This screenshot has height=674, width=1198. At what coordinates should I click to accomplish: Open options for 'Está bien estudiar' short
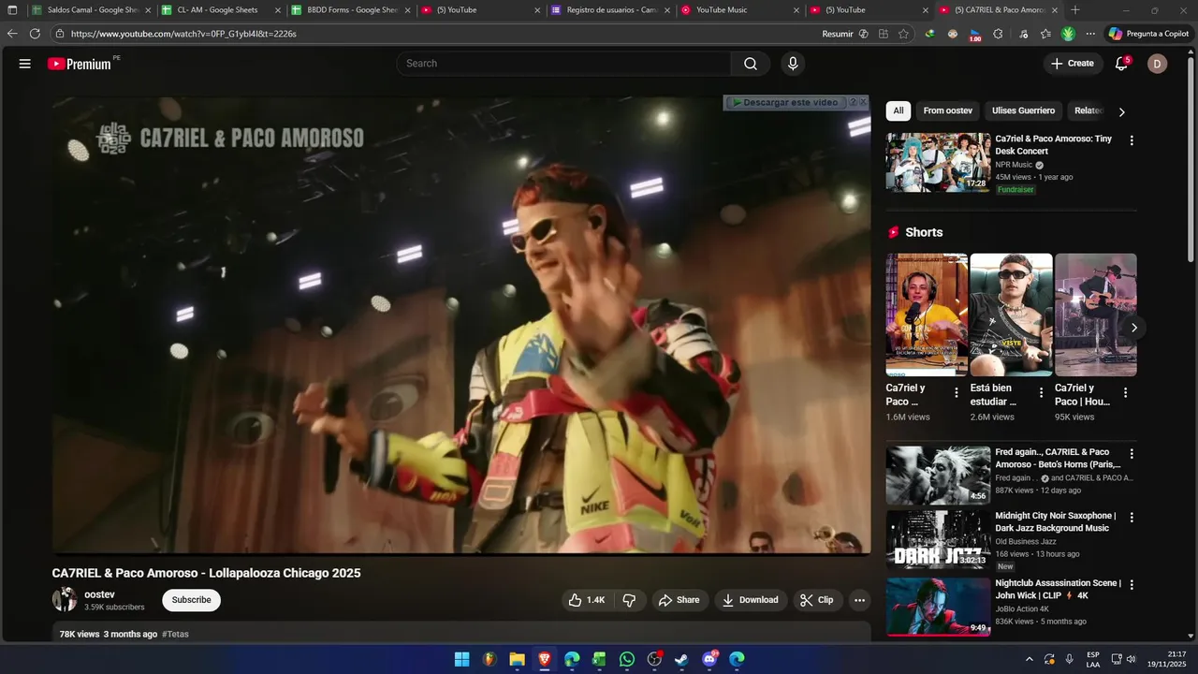pyautogui.click(x=1041, y=393)
